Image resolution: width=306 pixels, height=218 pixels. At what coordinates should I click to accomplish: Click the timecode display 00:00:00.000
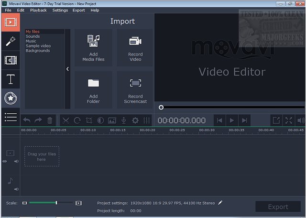pyautogui.click(x=182, y=120)
